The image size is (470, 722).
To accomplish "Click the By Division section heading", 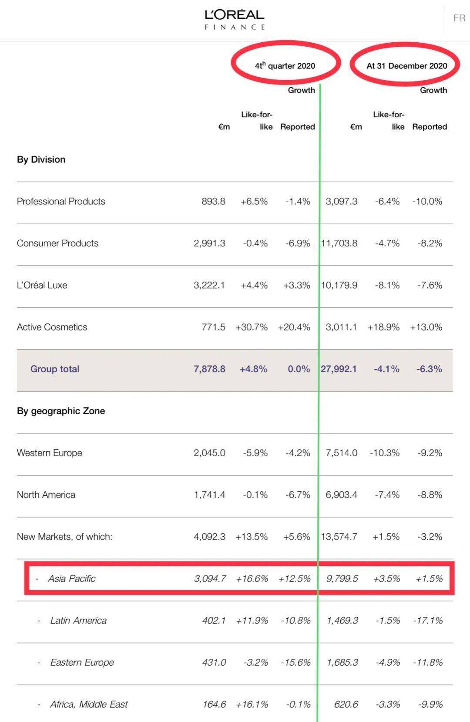I will 41,160.
